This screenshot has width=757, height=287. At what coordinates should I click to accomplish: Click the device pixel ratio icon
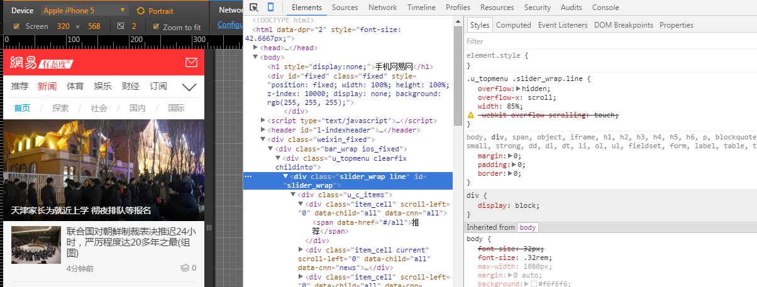(x=121, y=26)
